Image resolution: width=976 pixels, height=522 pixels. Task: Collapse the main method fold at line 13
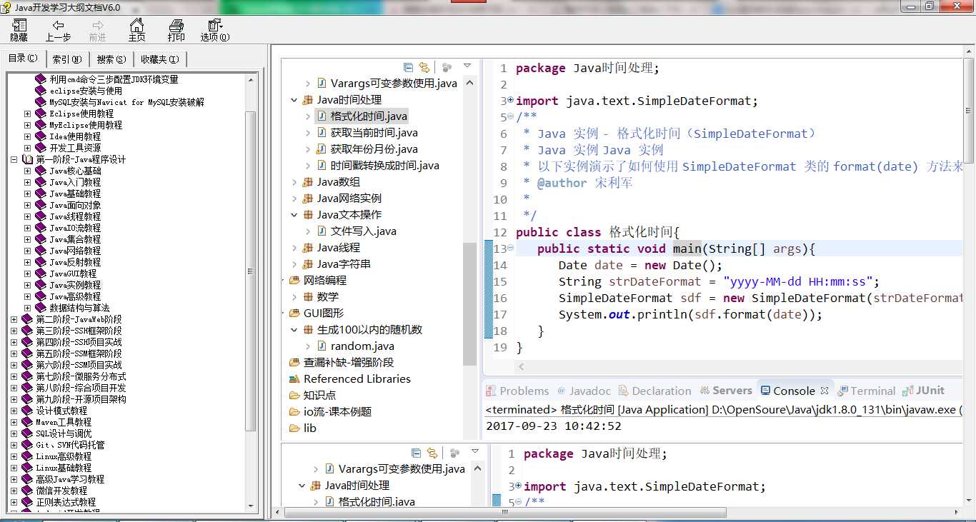510,249
